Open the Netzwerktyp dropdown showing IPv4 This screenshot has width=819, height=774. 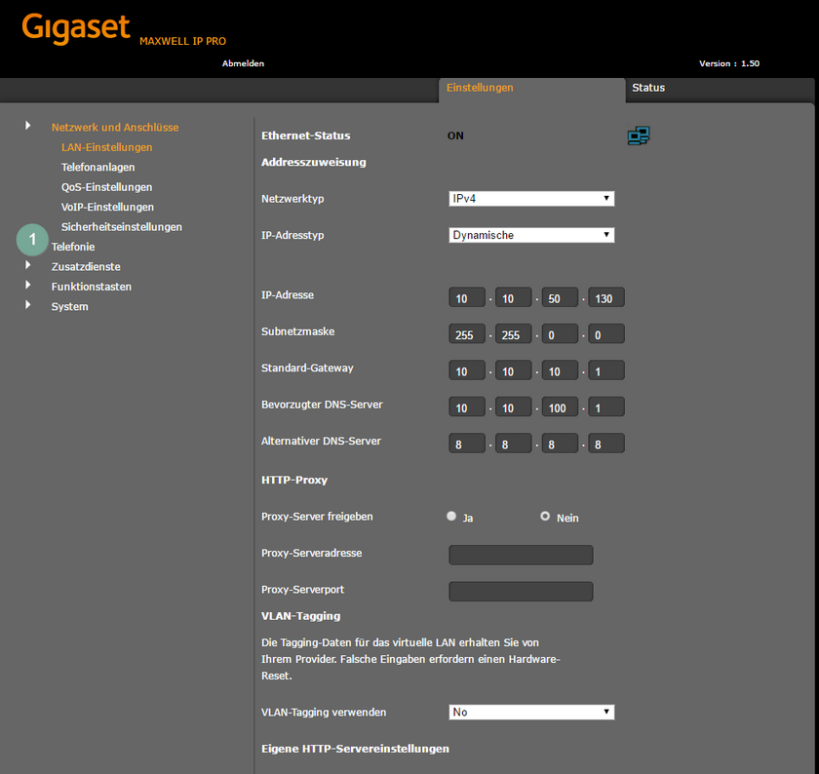point(531,198)
